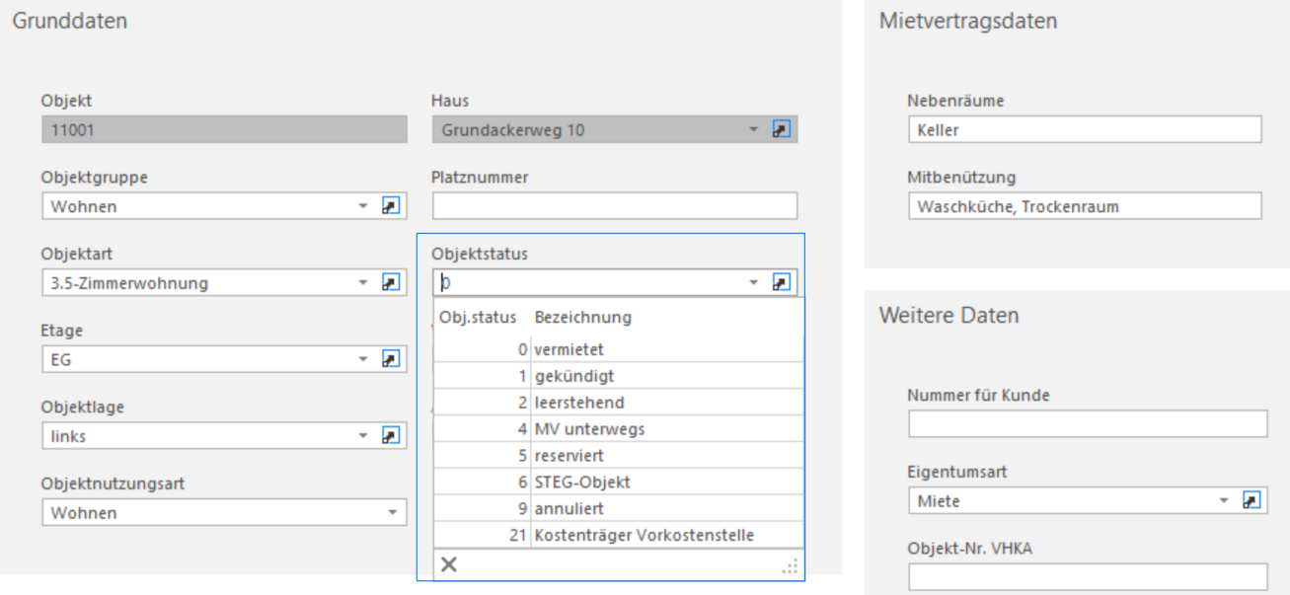1290x595 pixels.
Task: Click the Mitbenützung field with Waschküche, Trockenraum
Action: 1085,206
